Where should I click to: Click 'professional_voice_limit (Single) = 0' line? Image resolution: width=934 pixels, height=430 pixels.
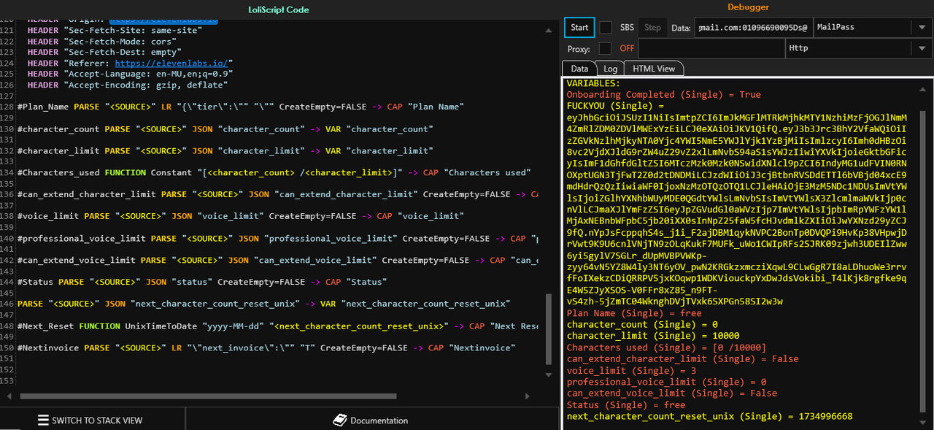(x=666, y=382)
